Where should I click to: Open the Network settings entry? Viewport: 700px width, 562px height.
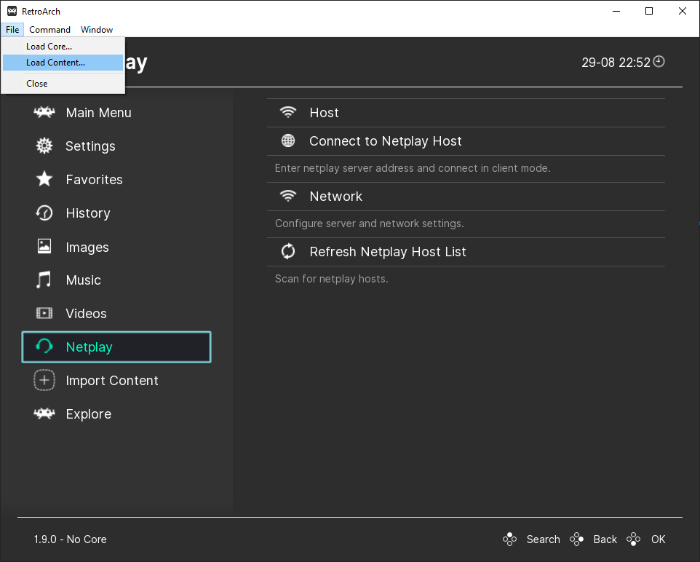tap(335, 197)
